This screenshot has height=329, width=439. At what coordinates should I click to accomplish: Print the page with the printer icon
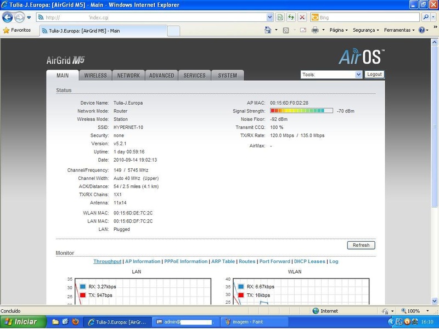click(315, 30)
